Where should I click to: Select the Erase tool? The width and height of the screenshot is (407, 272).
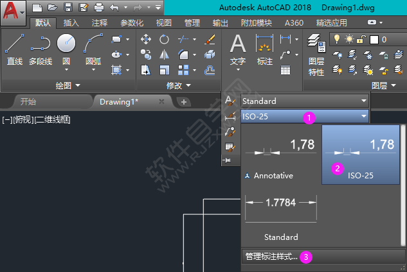pos(210,39)
